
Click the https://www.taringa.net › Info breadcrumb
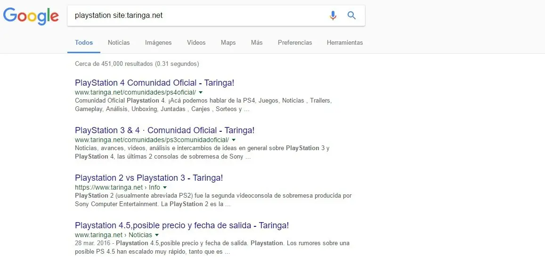tap(117, 188)
